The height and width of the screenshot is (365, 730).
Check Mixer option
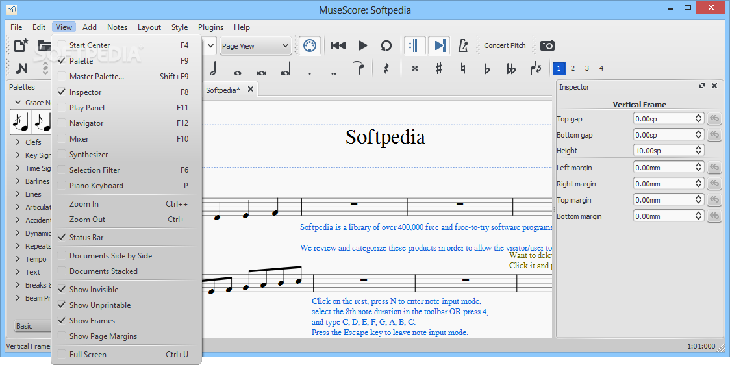coord(126,139)
